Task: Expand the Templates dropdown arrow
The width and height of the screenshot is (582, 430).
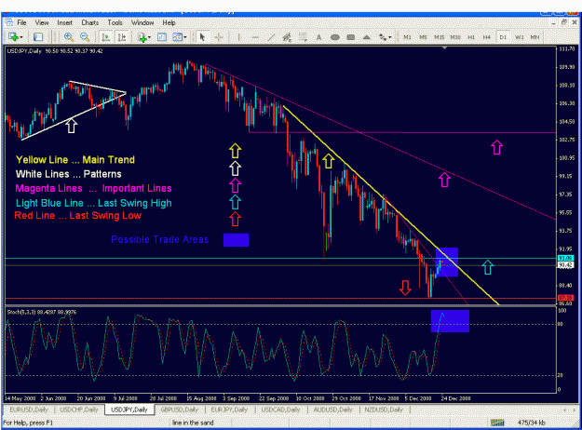Action: (185, 37)
